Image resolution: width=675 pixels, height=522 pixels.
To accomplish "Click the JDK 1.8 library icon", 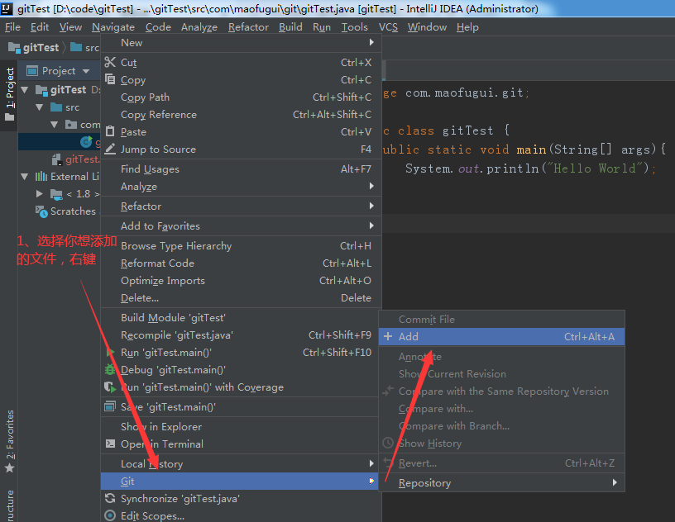I will [56, 194].
